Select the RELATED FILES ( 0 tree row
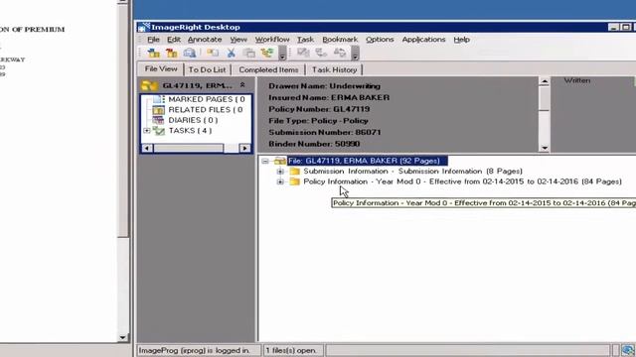 [206, 110]
